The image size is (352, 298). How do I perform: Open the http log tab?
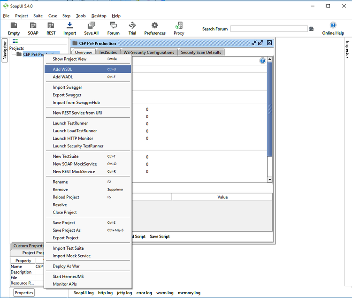[105, 293]
